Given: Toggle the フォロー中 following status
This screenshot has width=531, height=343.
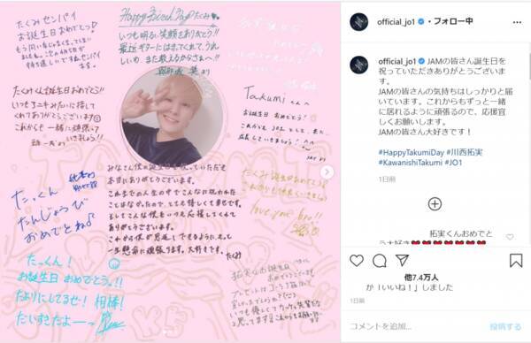Looking at the screenshot, I should pyautogui.click(x=453, y=21).
